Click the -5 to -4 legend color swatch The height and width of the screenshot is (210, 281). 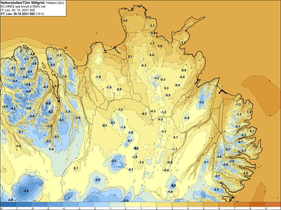point(55,204)
